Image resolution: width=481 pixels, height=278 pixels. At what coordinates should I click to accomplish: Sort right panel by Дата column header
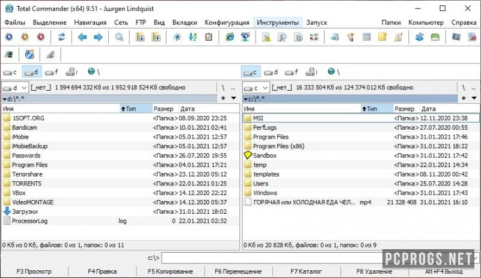point(449,109)
